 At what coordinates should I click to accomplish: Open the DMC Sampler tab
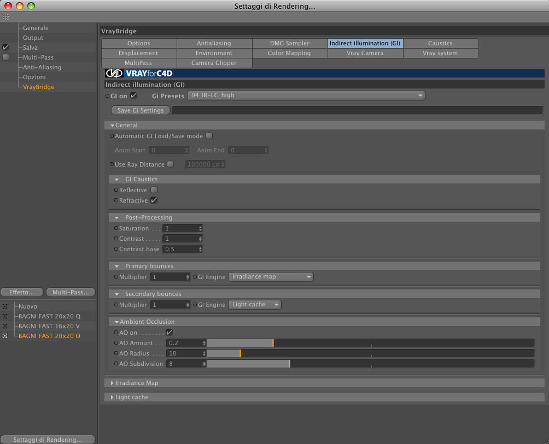tap(290, 43)
